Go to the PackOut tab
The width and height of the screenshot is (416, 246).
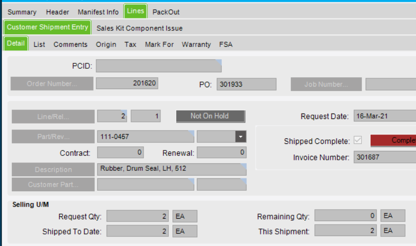coord(166,12)
